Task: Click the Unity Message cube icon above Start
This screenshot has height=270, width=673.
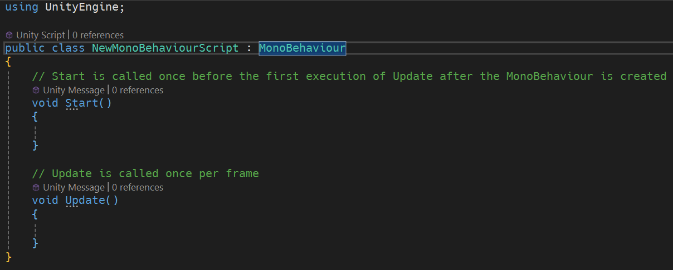Action: tap(36, 90)
